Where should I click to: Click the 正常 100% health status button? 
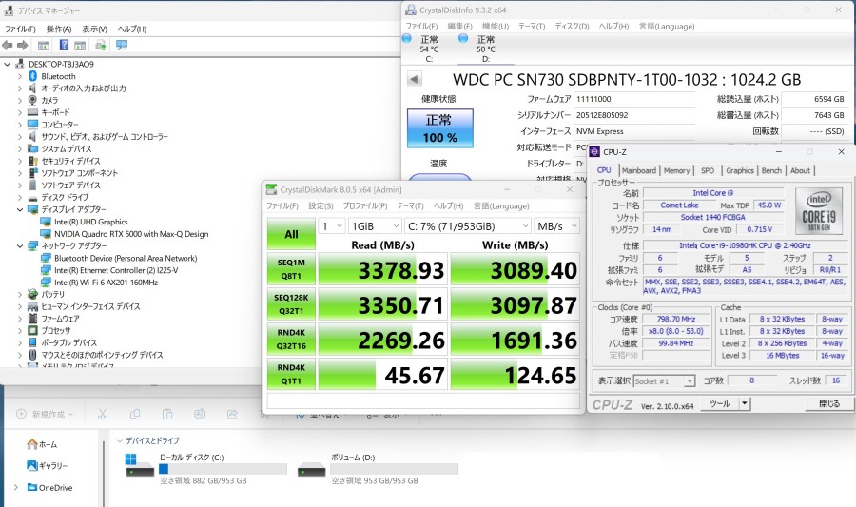tap(440, 128)
